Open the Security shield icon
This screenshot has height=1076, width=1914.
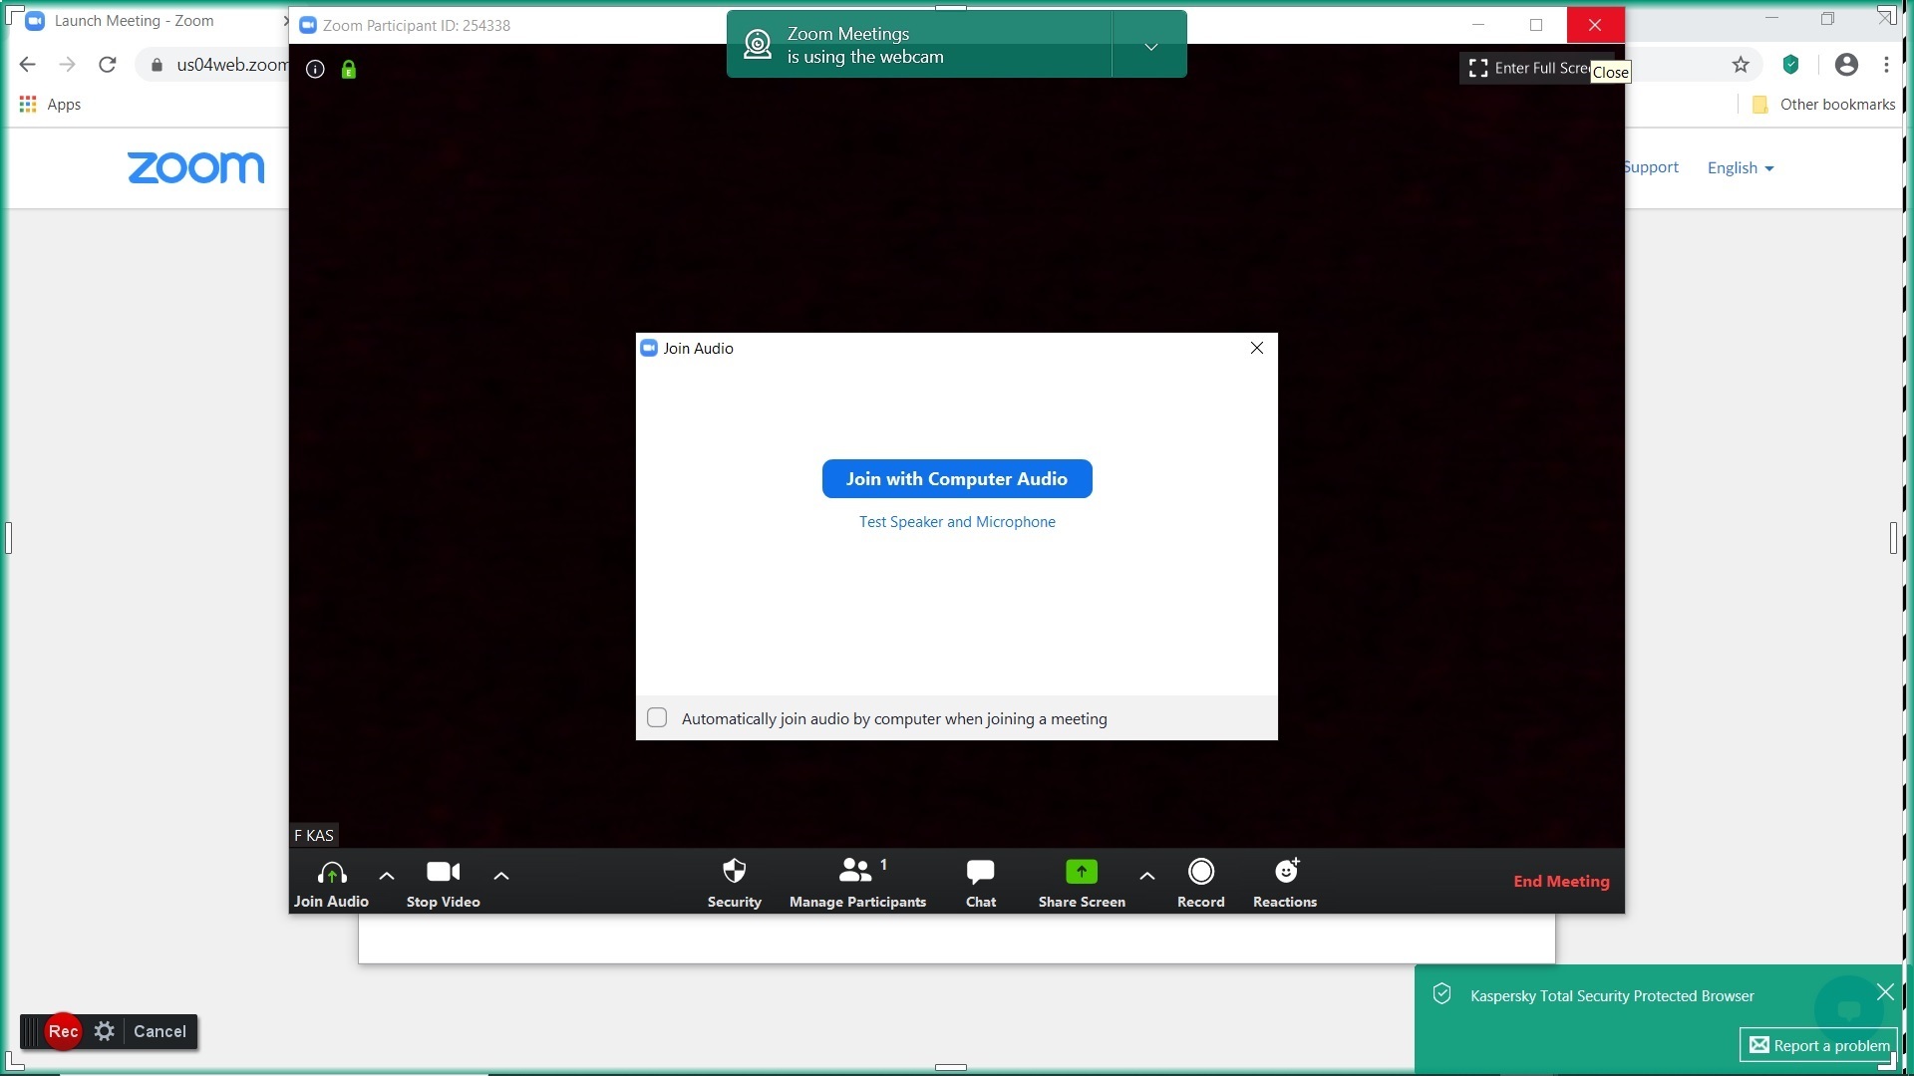(735, 871)
